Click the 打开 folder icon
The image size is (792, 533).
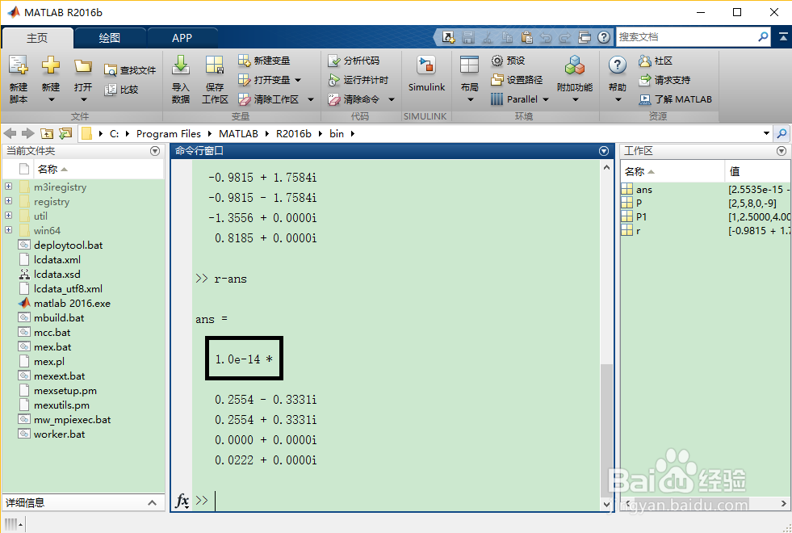coord(82,65)
